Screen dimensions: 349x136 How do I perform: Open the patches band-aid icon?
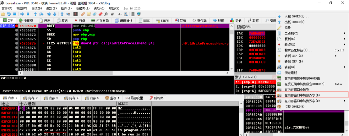tap(83, 14)
